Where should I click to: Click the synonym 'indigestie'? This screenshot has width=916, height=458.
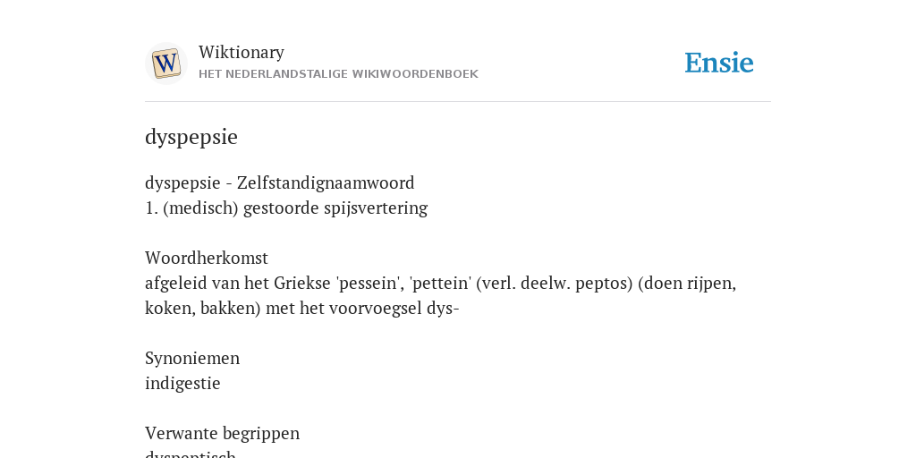tap(182, 383)
